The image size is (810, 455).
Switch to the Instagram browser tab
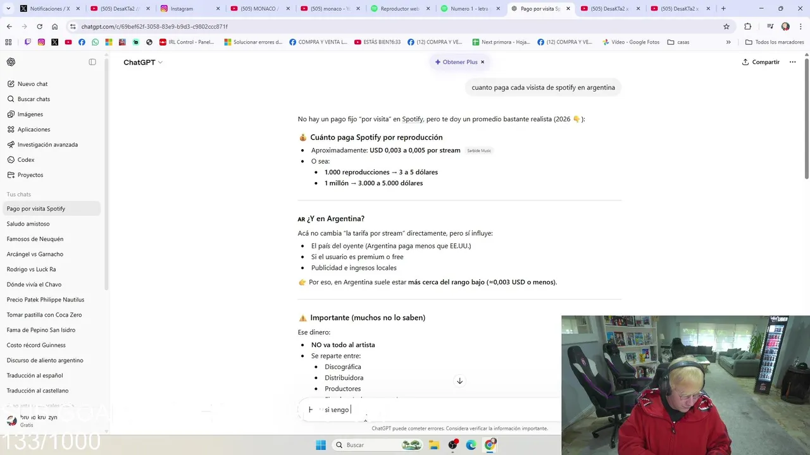[190, 9]
